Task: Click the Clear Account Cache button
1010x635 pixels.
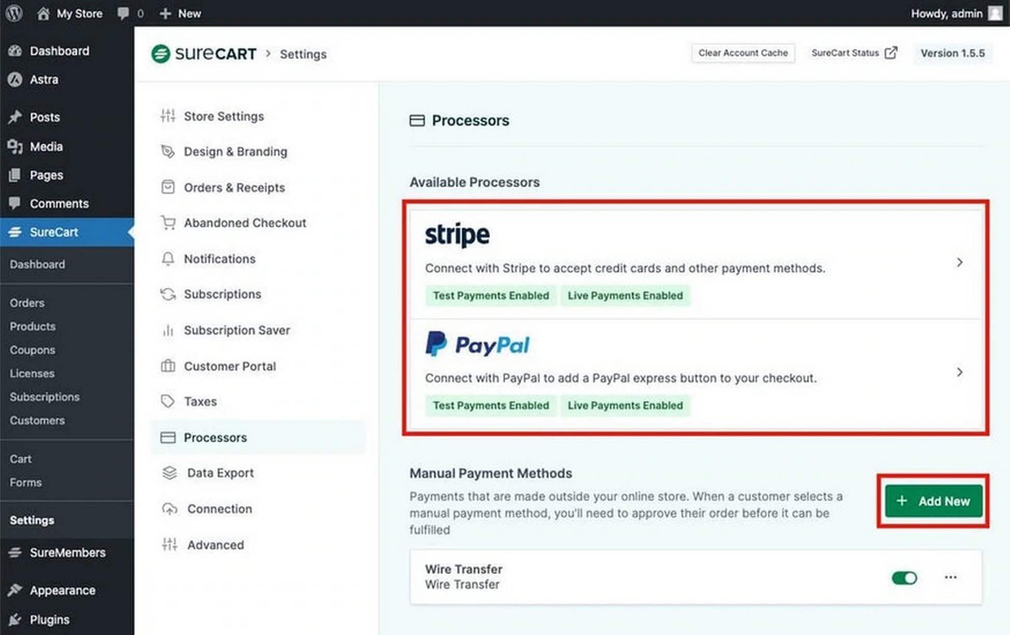Action: [x=743, y=53]
